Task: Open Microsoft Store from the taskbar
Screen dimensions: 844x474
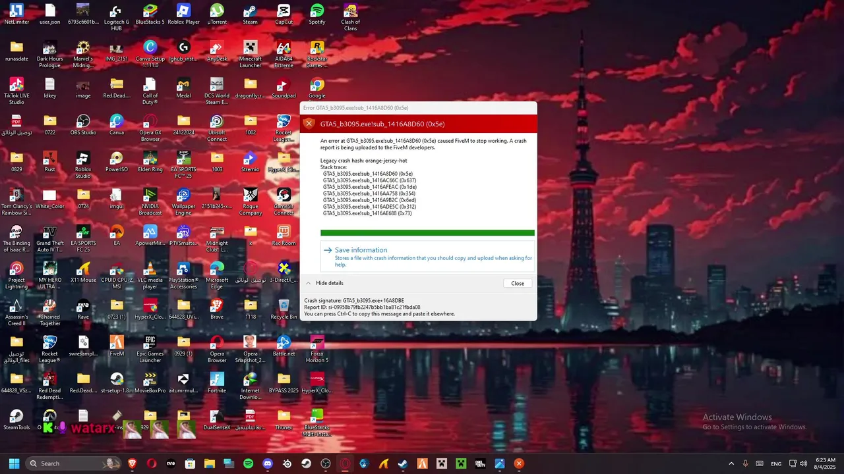Action: [190, 463]
